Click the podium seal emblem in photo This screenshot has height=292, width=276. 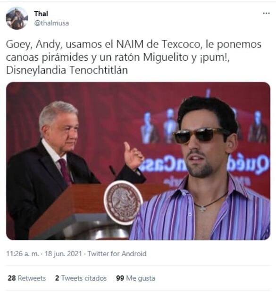[123, 202]
